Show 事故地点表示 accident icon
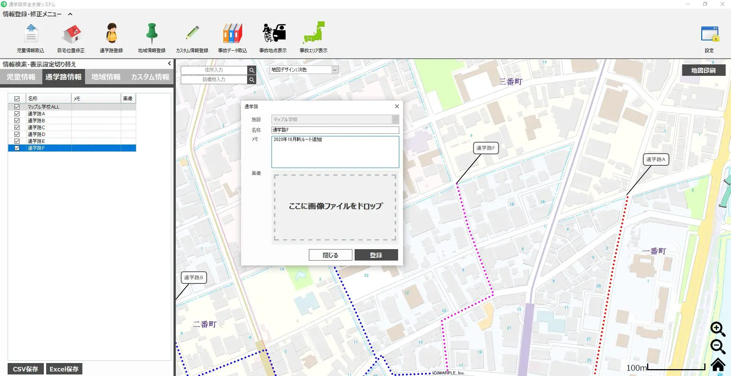The width and height of the screenshot is (731, 376). coord(273,34)
